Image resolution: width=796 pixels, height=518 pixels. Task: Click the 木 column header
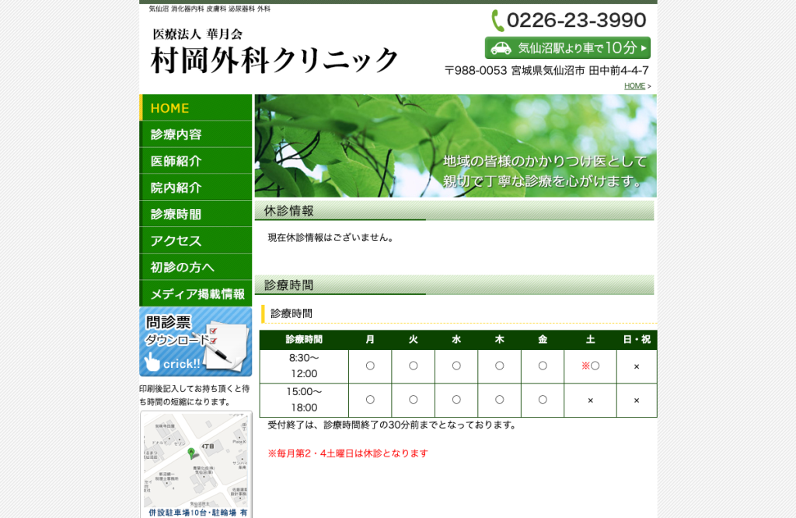coord(500,340)
